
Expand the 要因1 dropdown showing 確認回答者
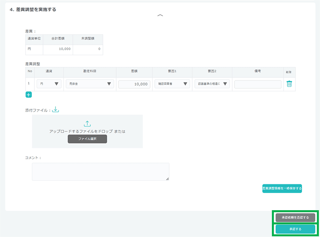click(x=172, y=84)
